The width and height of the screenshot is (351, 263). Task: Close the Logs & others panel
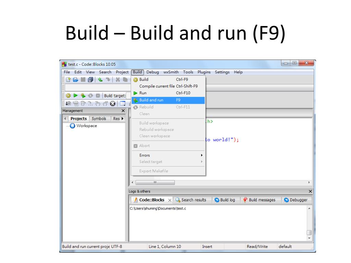[310, 191]
